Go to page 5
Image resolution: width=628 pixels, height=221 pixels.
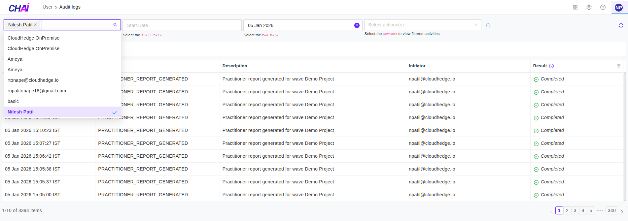[591, 210]
